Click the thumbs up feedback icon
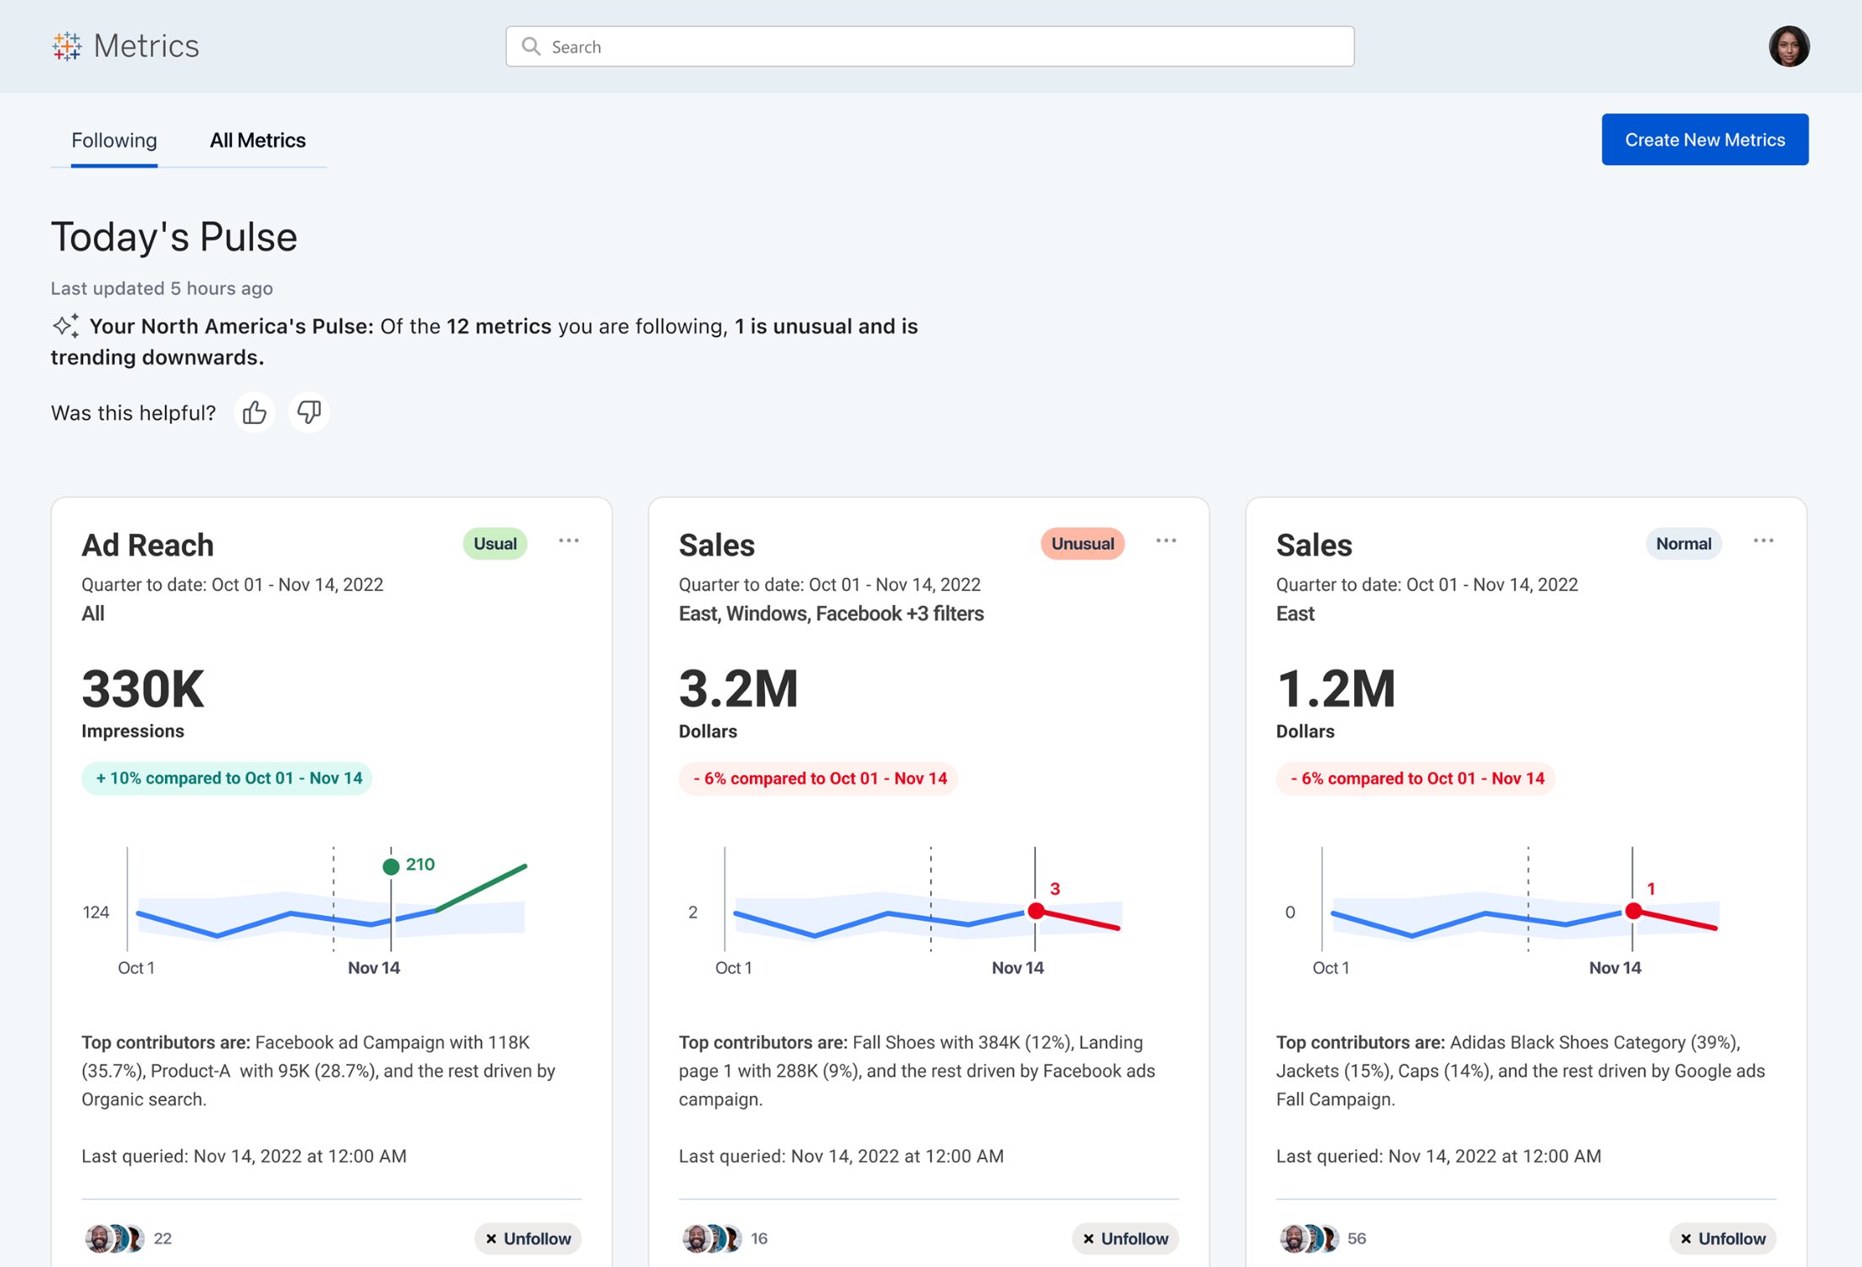The image size is (1862, 1267). click(x=254, y=412)
